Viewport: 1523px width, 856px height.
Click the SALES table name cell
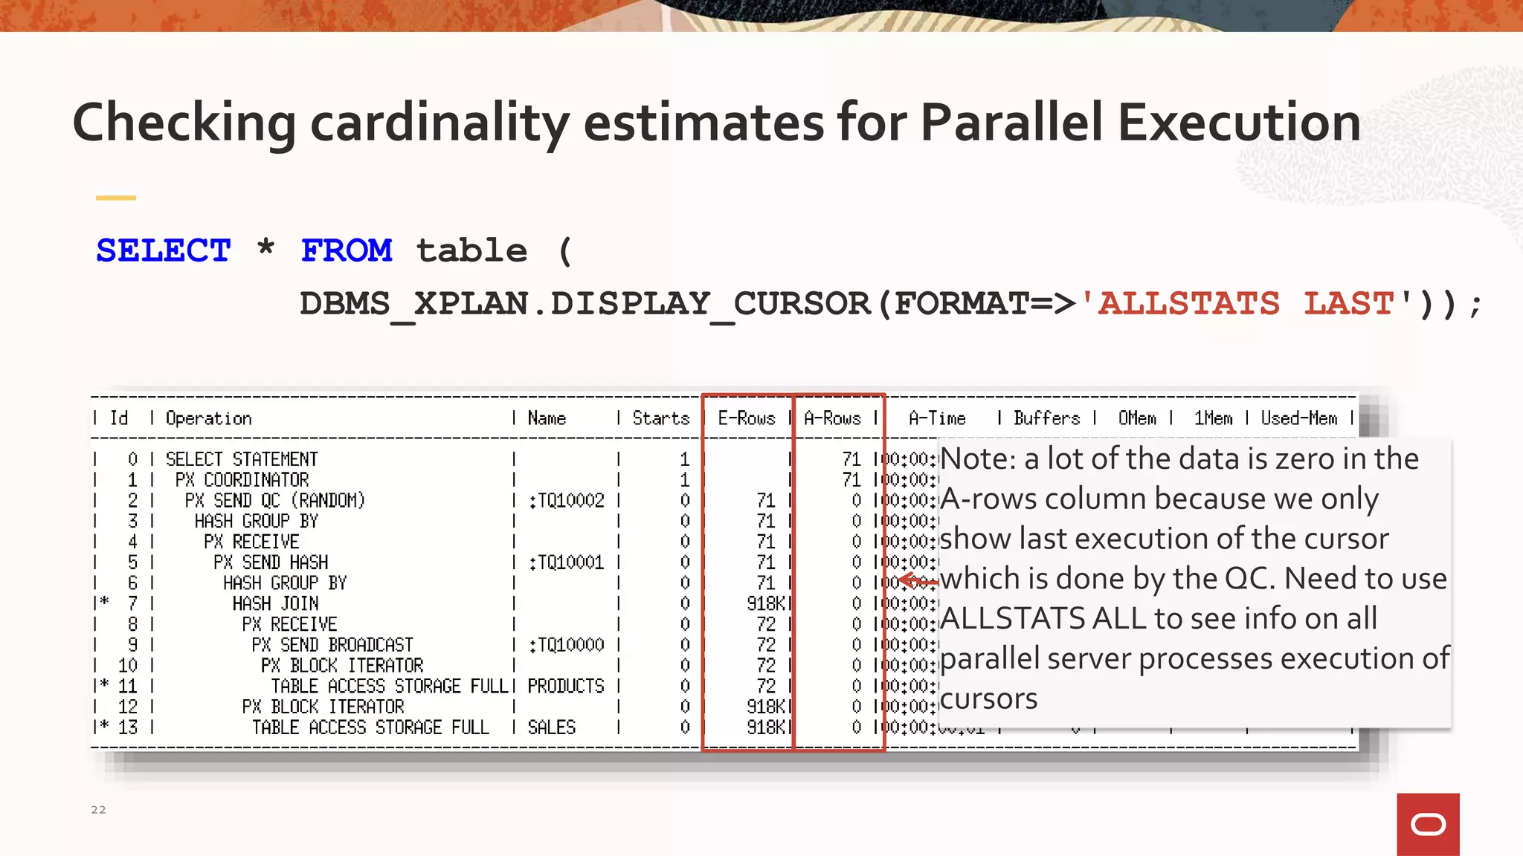pyautogui.click(x=552, y=727)
